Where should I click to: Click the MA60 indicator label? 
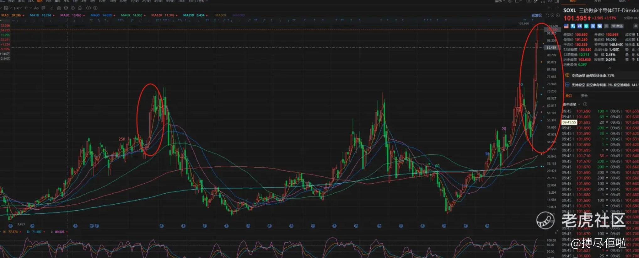(x=125, y=15)
